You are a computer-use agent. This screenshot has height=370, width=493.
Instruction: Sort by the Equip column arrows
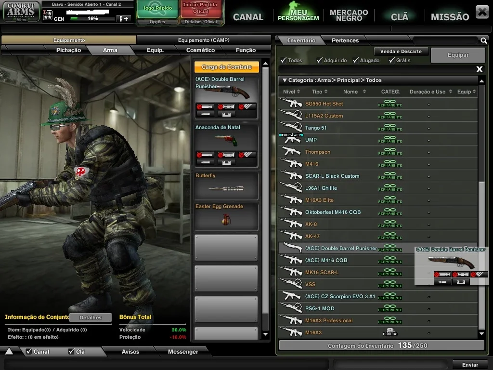click(474, 92)
